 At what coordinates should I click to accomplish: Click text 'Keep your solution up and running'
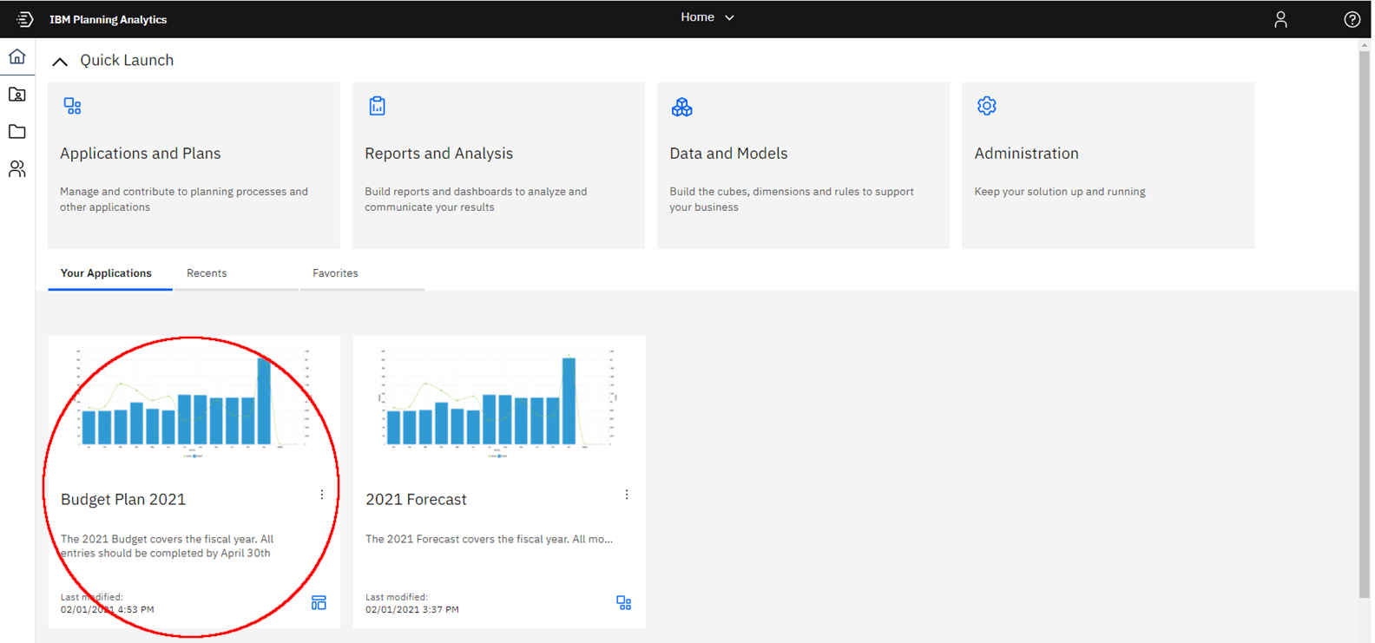[x=1060, y=192]
